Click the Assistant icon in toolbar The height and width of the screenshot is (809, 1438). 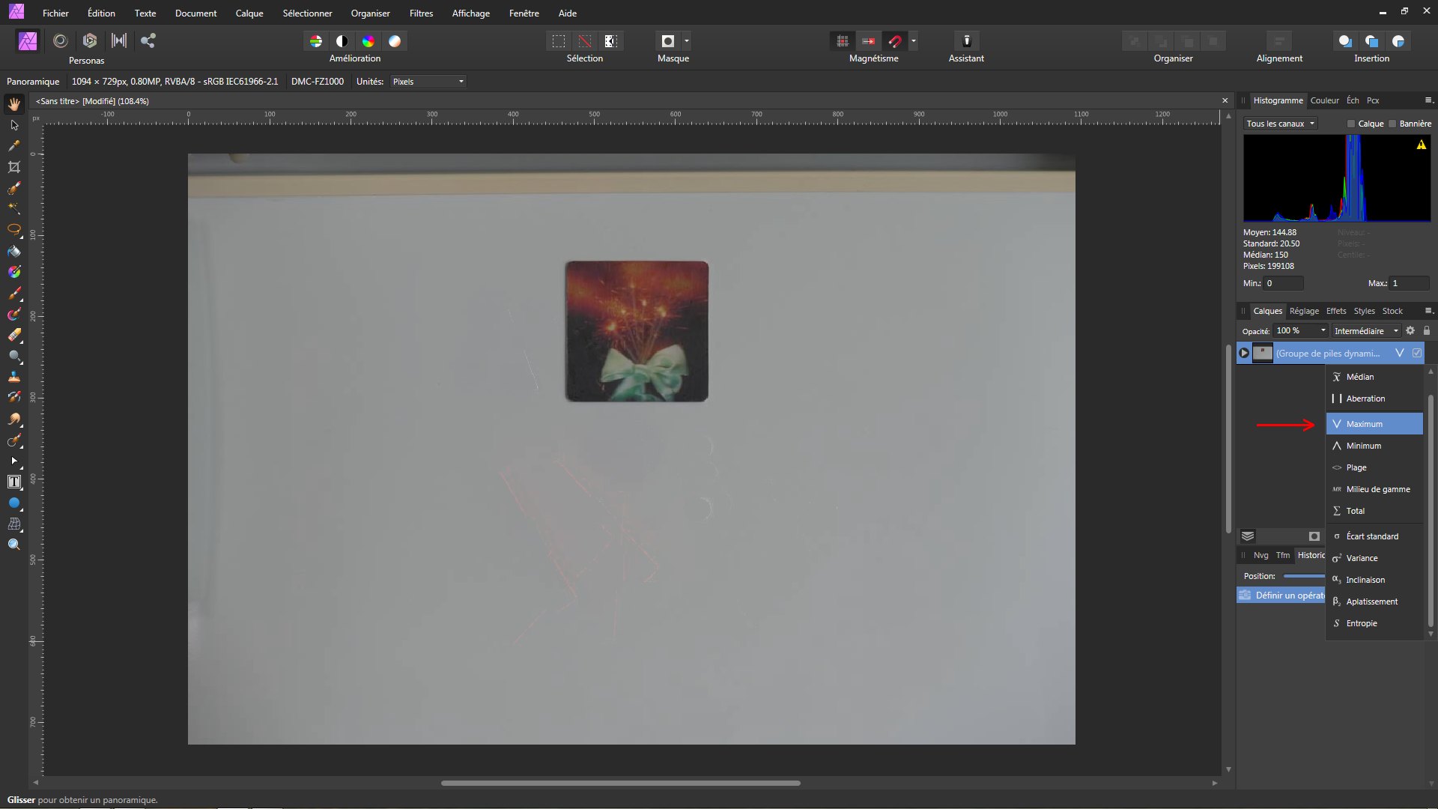[x=966, y=41]
